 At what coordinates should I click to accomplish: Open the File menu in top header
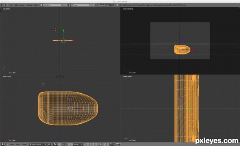point(11,5)
